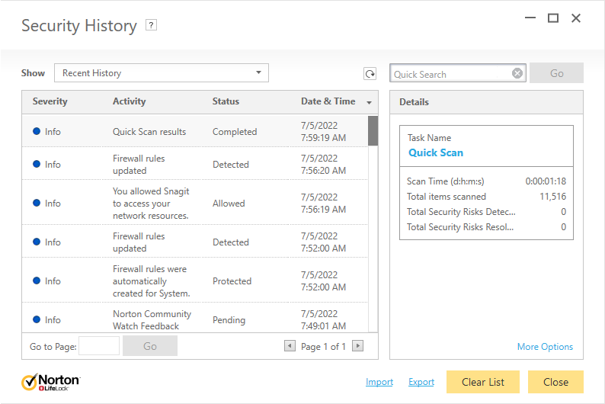This screenshot has height=404, width=605.
Task: Go to the next page arrow
Action: point(357,346)
